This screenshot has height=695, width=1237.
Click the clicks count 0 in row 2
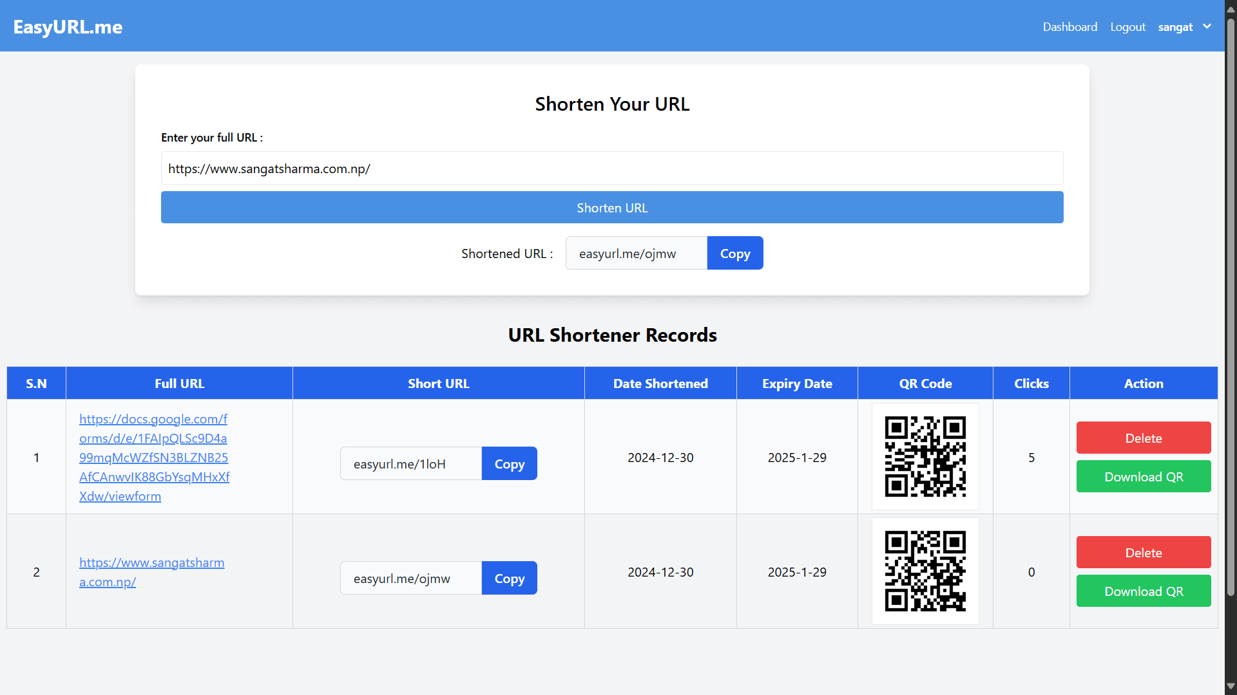1031,572
